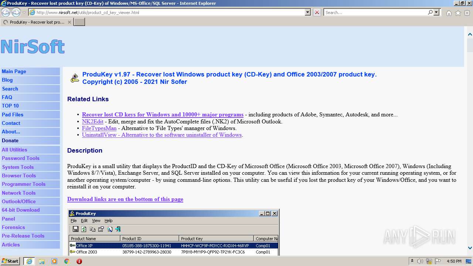Select the ProduKey page tab
This screenshot has height=266, width=473.
(37, 22)
